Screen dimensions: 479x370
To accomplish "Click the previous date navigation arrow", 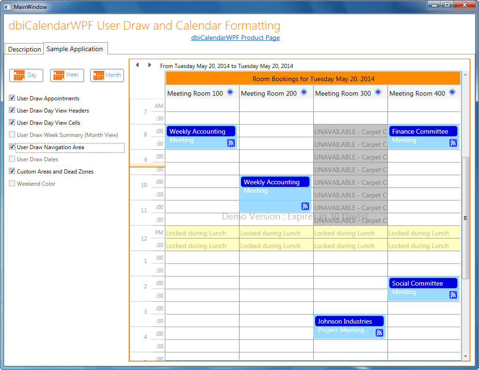I will coord(138,65).
